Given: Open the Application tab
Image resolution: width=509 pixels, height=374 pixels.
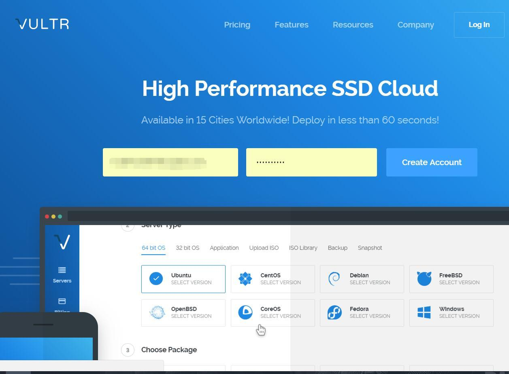Looking at the screenshot, I should point(224,248).
